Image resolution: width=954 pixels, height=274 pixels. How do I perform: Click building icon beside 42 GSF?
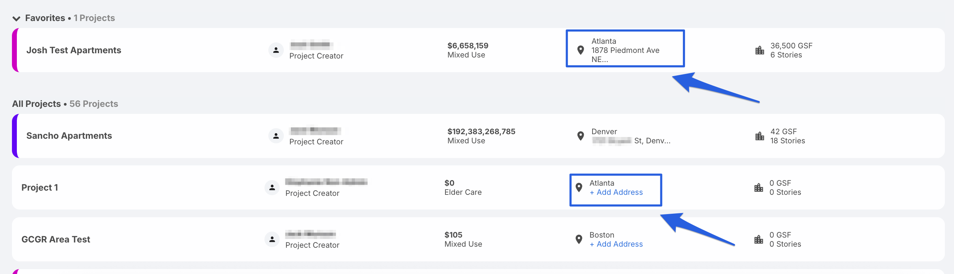pyautogui.click(x=759, y=136)
